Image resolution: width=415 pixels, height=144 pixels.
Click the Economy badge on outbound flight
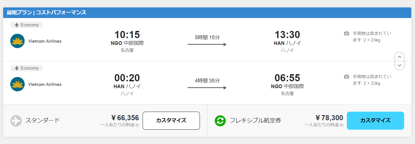pyautogui.click(x=27, y=25)
